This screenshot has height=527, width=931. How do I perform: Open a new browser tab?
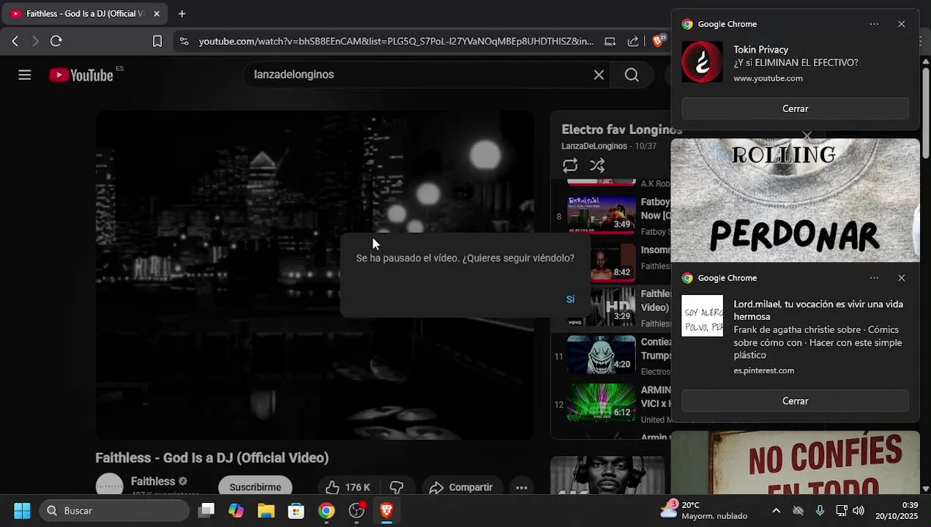pos(182,13)
